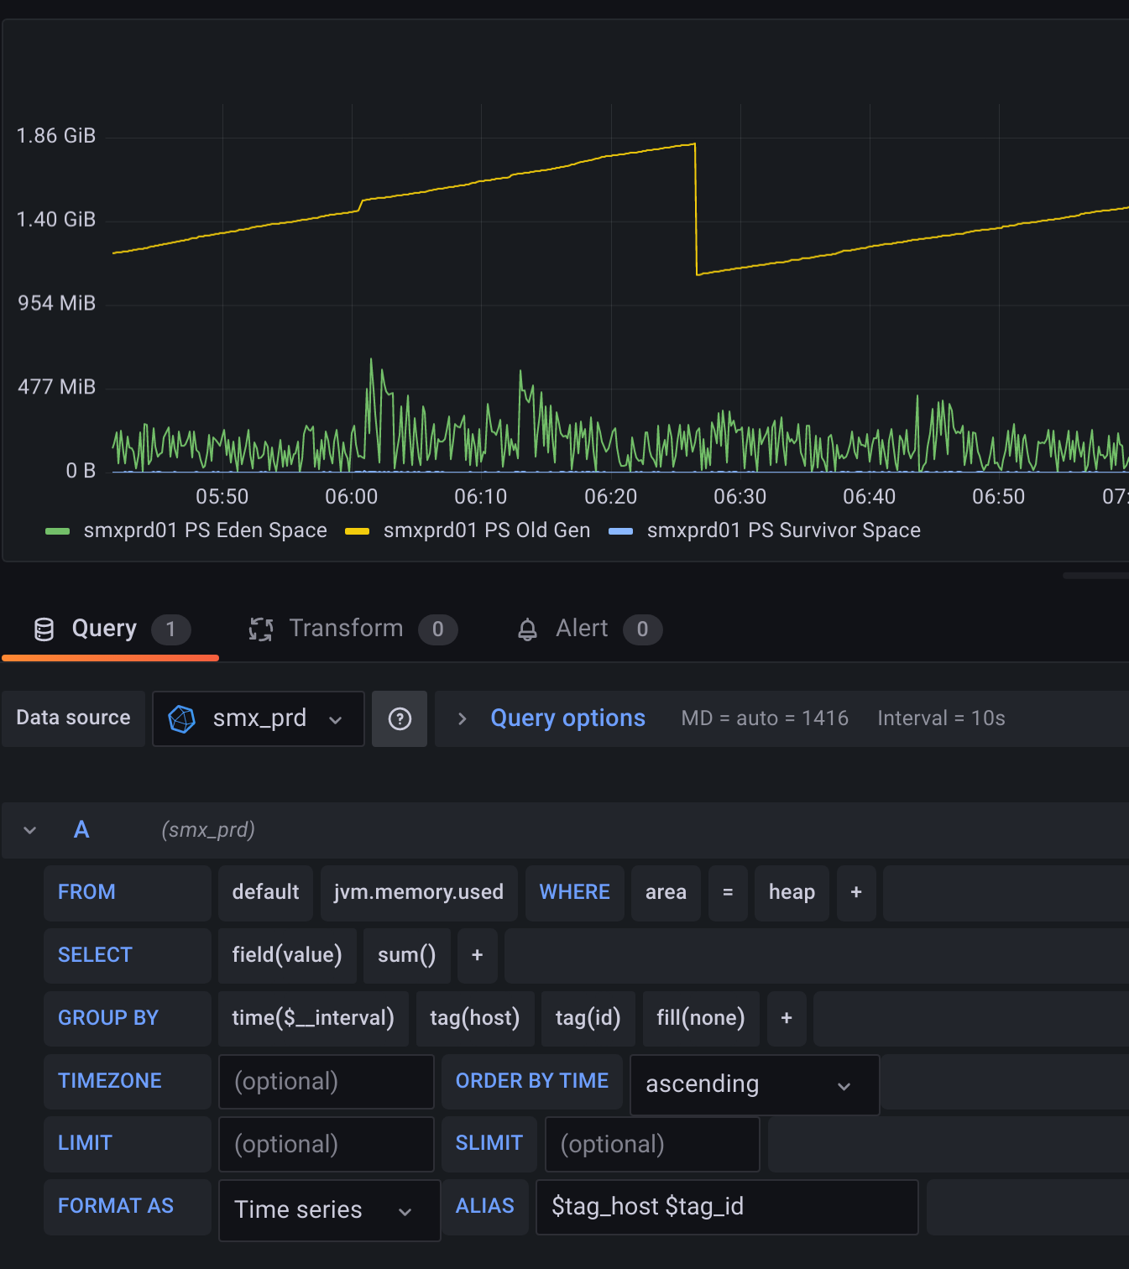The height and width of the screenshot is (1269, 1129).
Task: Toggle smxprd01 PS Old Gen legend series
Action: pyautogui.click(x=487, y=530)
